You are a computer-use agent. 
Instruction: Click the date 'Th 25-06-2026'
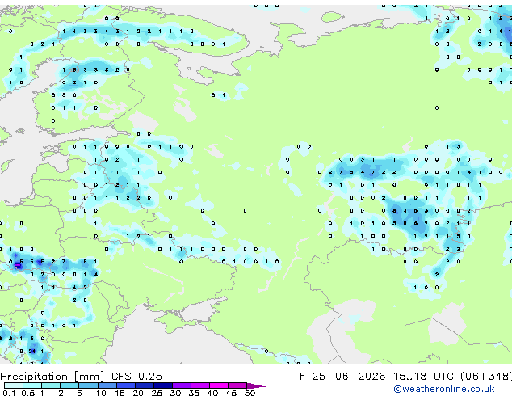(x=339, y=377)
